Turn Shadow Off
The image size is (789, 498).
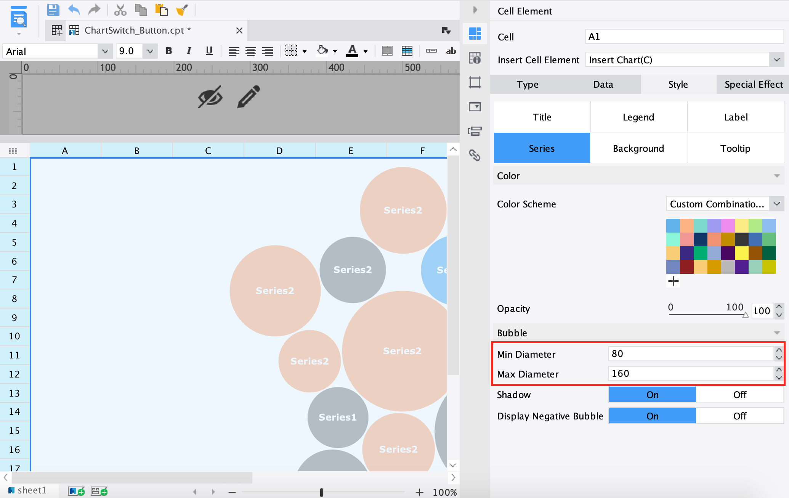[739, 395]
